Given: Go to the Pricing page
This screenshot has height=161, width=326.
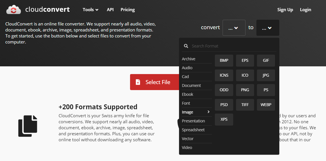Looking at the screenshot, I should point(128,10).
